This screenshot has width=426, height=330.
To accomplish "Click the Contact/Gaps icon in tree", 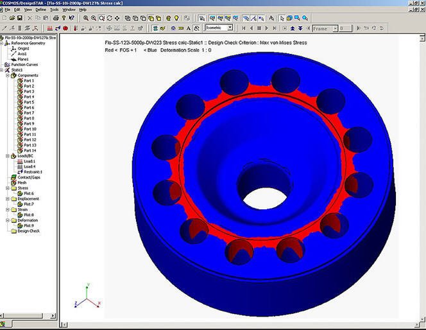I will point(13,177).
